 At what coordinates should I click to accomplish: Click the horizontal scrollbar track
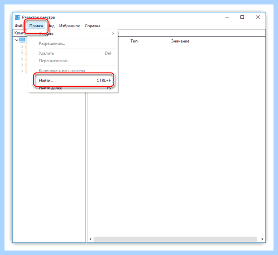pyautogui.click(x=175, y=239)
